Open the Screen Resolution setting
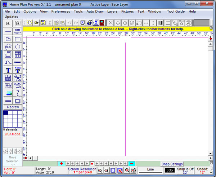The height and width of the screenshot is (177, 216). tap(82, 171)
